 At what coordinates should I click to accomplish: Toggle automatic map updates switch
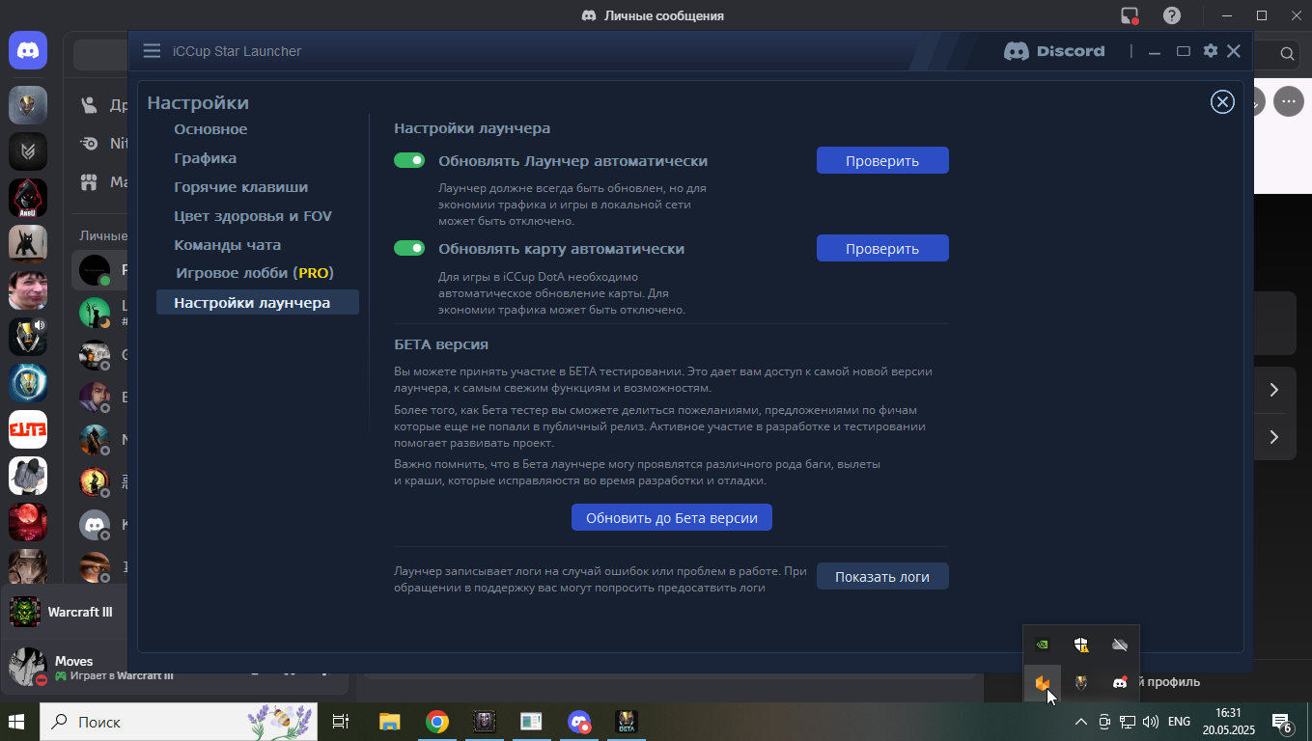click(409, 248)
